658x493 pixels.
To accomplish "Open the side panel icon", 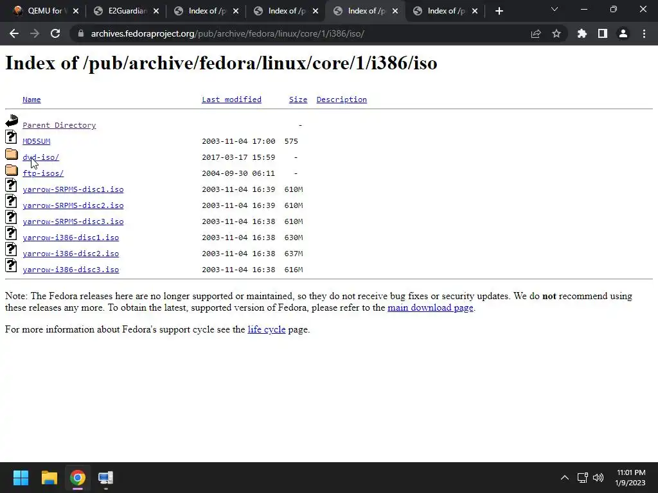I will pos(603,33).
